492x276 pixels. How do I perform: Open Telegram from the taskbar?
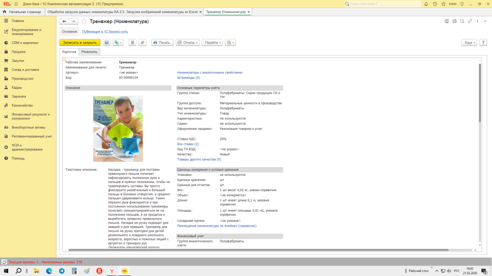(x=62, y=271)
